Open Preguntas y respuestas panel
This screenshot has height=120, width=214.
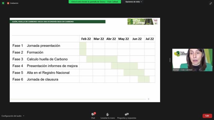tap(127, 116)
